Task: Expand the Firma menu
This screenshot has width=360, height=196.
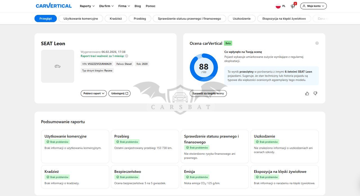Action: click(124, 6)
